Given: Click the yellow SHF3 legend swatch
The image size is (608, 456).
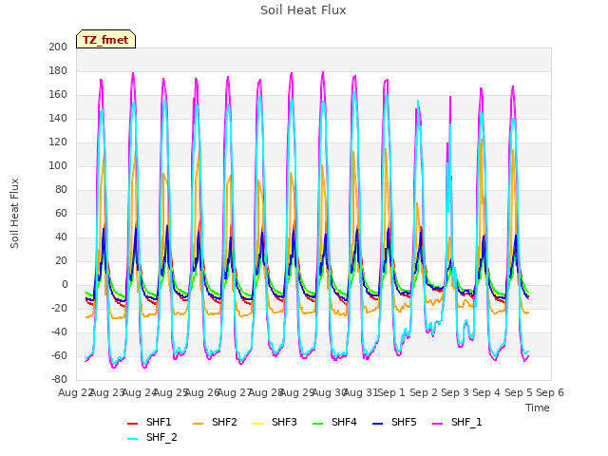Looking at the screenshot, I should click(257, 423).
